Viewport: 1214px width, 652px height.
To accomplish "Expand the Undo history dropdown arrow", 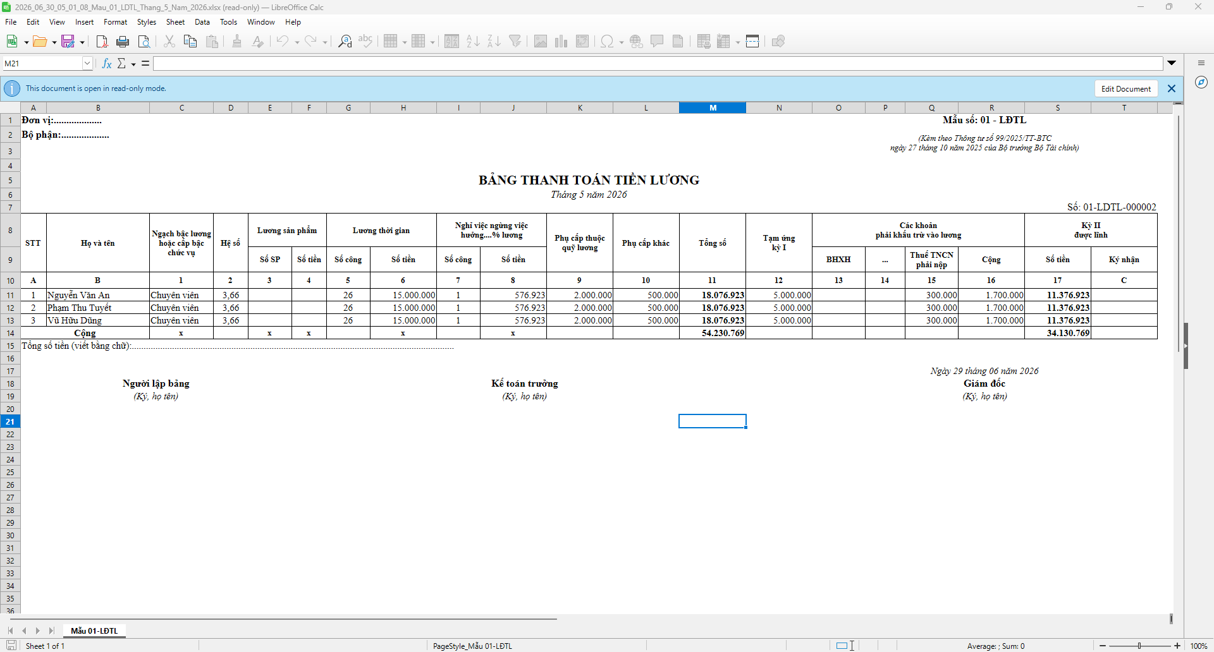I will point(297,42).
